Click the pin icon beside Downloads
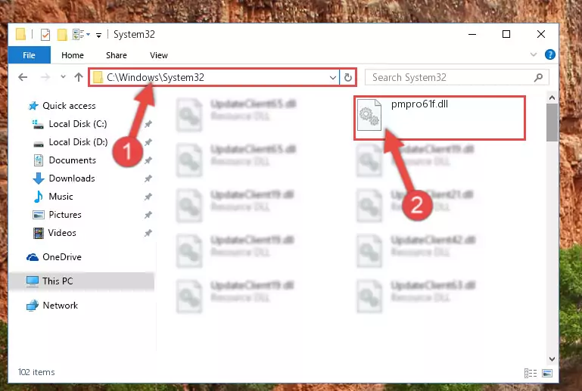Screen dimensions: 582x391 tap(148, 178)
